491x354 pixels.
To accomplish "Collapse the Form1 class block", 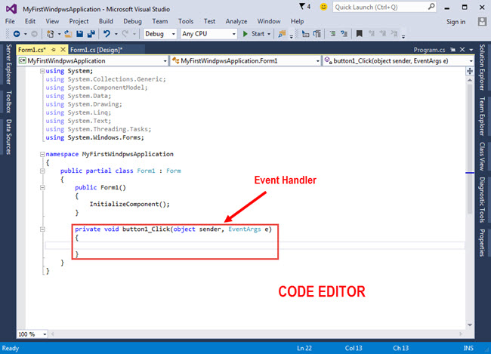I will point(42,171).
